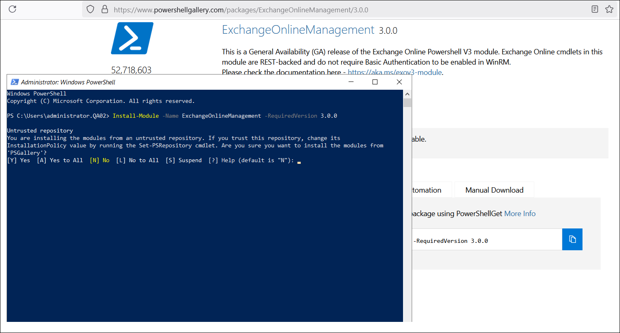Click PowerShell scrollbar up arrow

coord(407,93)
